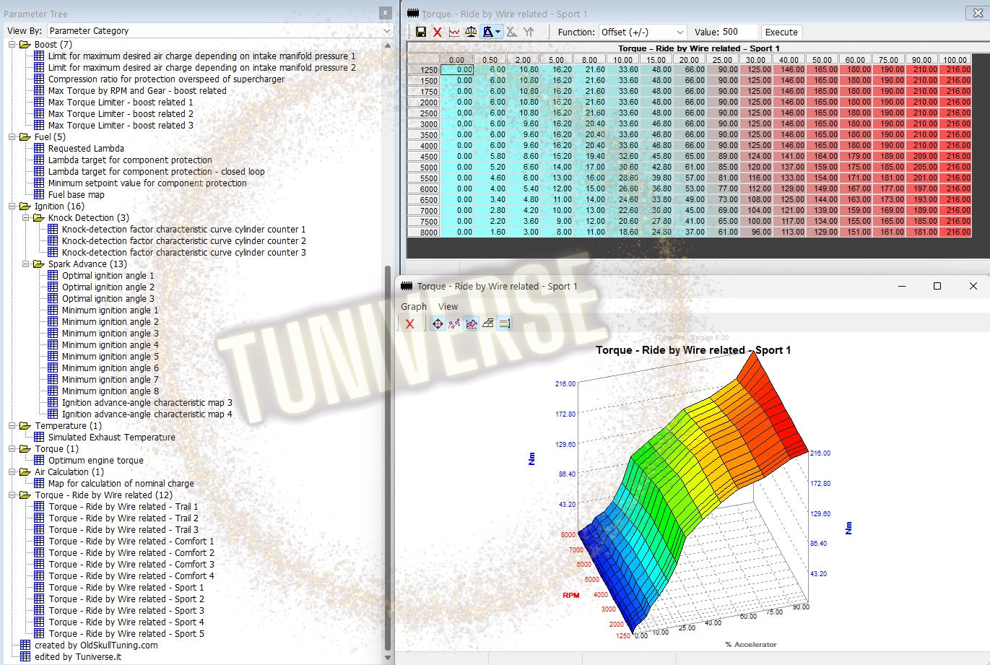This screenshot has height=665, width=990.
Task: Toggle the color bands legend icon
Action: click(505, 323)
